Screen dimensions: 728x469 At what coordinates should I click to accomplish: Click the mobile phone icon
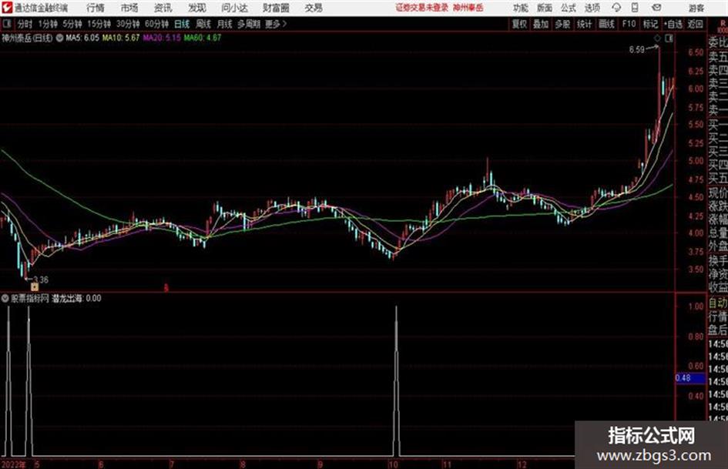pyautogui.click(x=635, y=8)
